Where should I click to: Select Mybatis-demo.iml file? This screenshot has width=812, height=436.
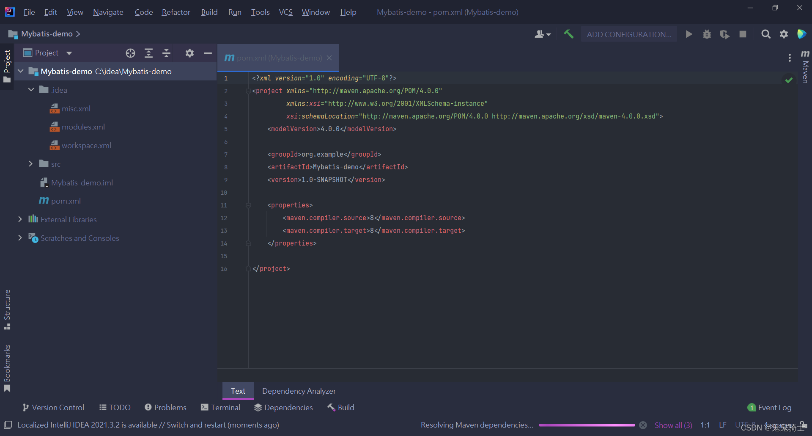(82, 182)
